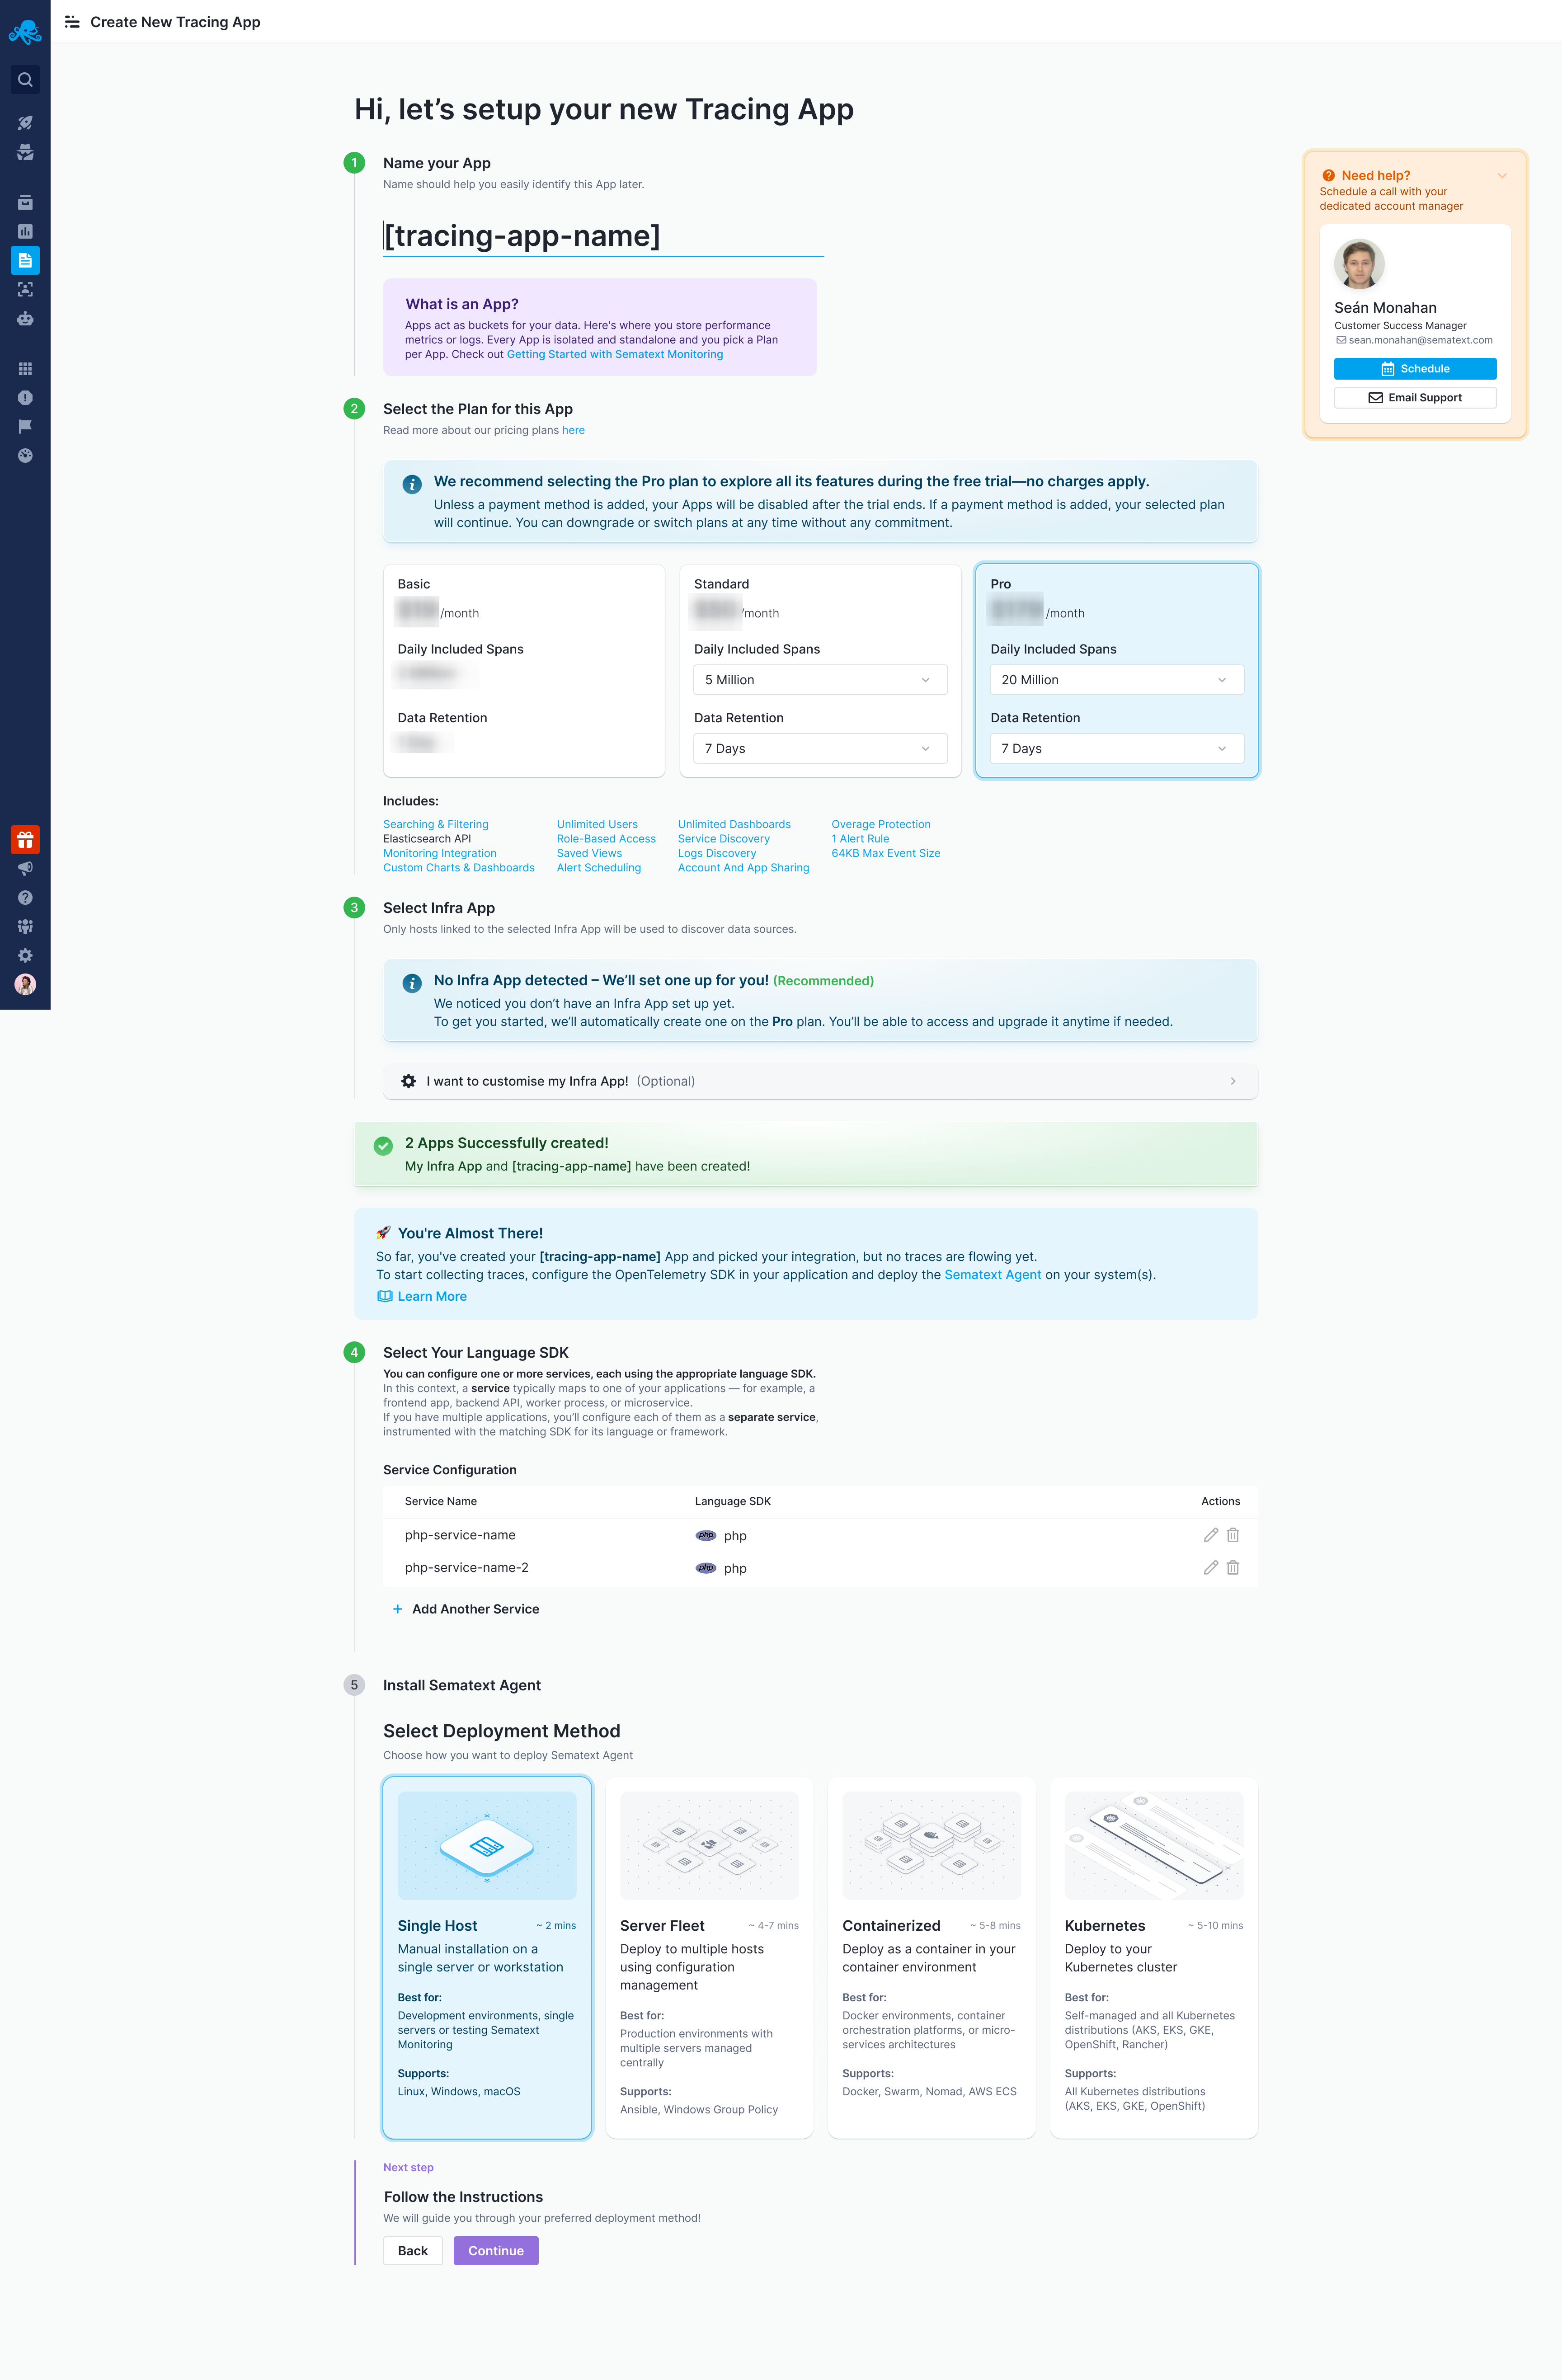This screenshot has height=2380, width=1562.
Task: Expand 'I want to customise my Infra App!'
Action: [x=820, y=1081]
